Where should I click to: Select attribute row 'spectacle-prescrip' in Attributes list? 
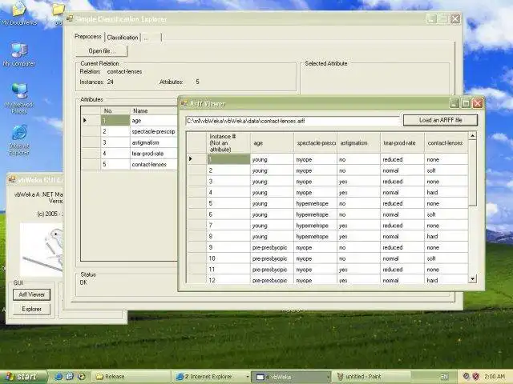[128, 131]
